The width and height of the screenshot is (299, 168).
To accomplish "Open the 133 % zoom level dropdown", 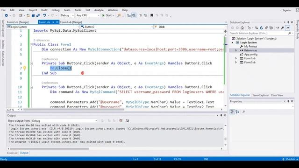I will click(13, 110).
